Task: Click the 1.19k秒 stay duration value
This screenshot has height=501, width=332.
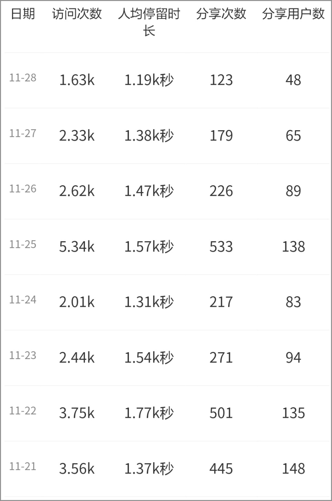Action: (149, 80)
